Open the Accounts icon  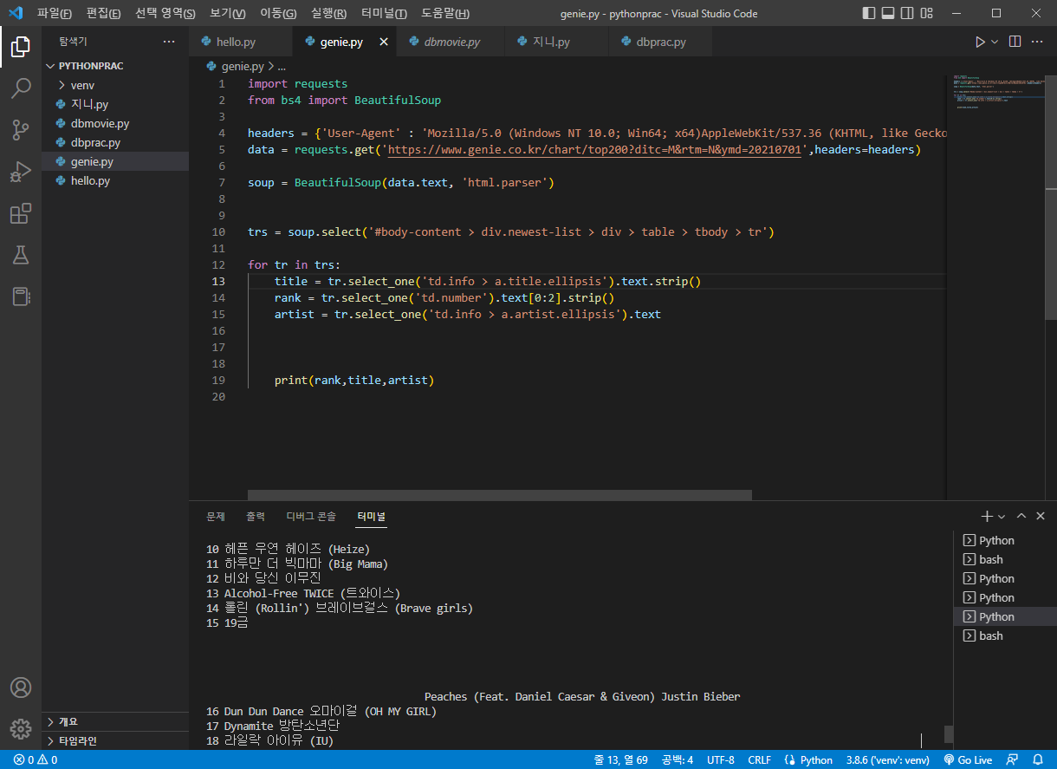[x=21, y=688]
